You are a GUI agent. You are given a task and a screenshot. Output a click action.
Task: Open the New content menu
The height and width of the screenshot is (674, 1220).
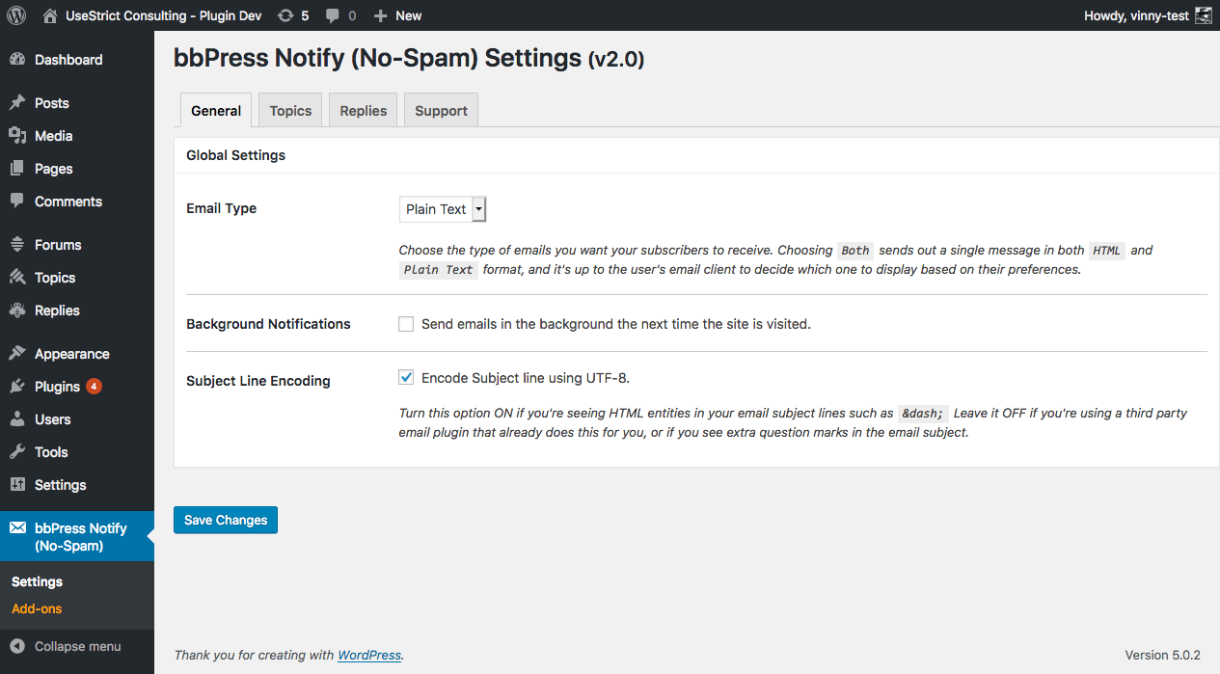click(397, 15)
